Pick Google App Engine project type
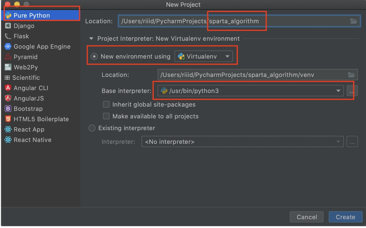 tap(41, 47)
